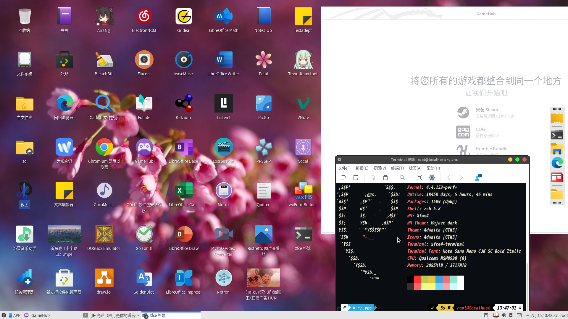Open Netron desktop icon
Image resolution: width=568 pixels, height=319 pixels.
pos(223,281)
